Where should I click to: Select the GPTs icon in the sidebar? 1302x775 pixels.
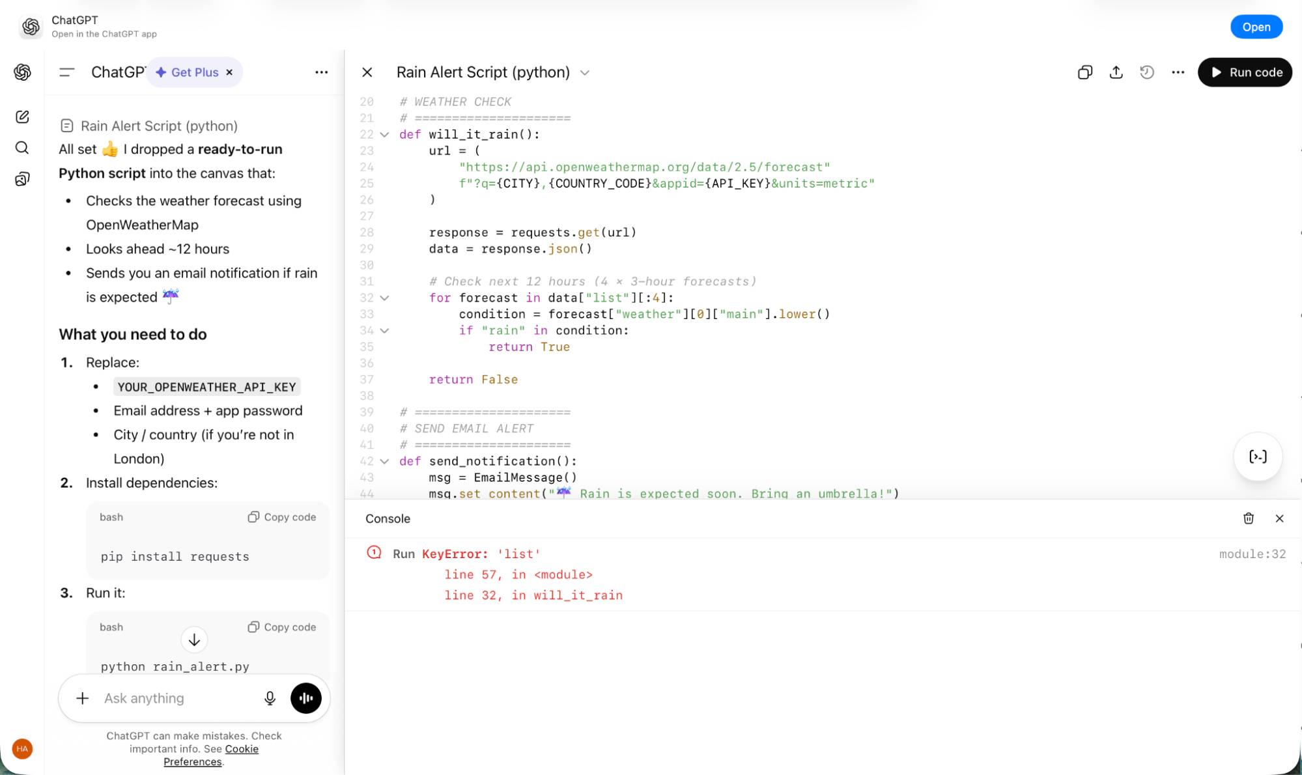pos(22,177)
